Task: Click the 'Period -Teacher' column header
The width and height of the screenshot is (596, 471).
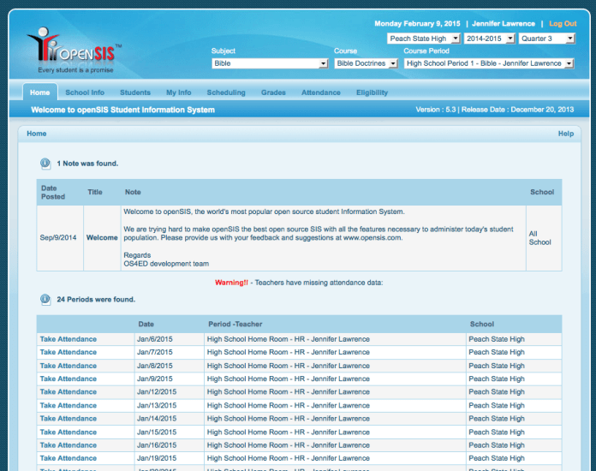Action: click(235, 325)
